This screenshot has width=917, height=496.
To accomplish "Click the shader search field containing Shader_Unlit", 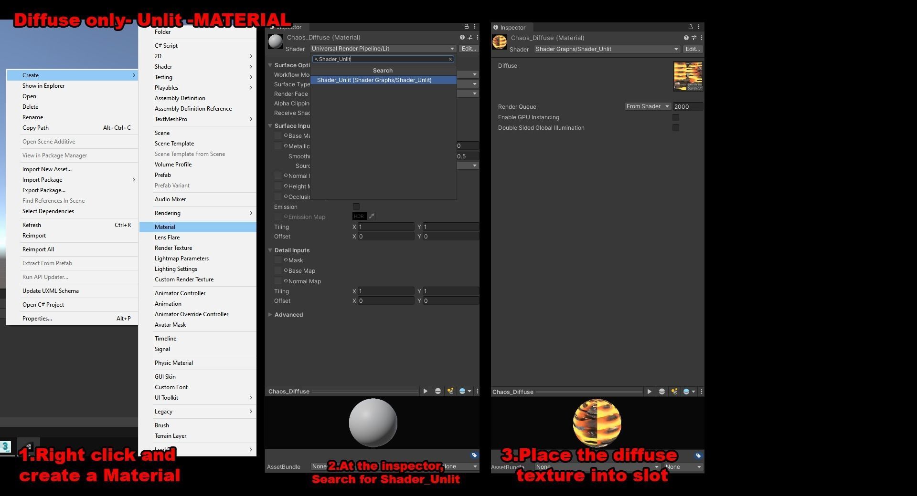I will pos(383,59).
